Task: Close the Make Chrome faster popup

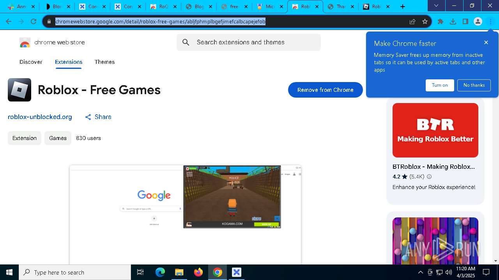Action: click(486, 42)
